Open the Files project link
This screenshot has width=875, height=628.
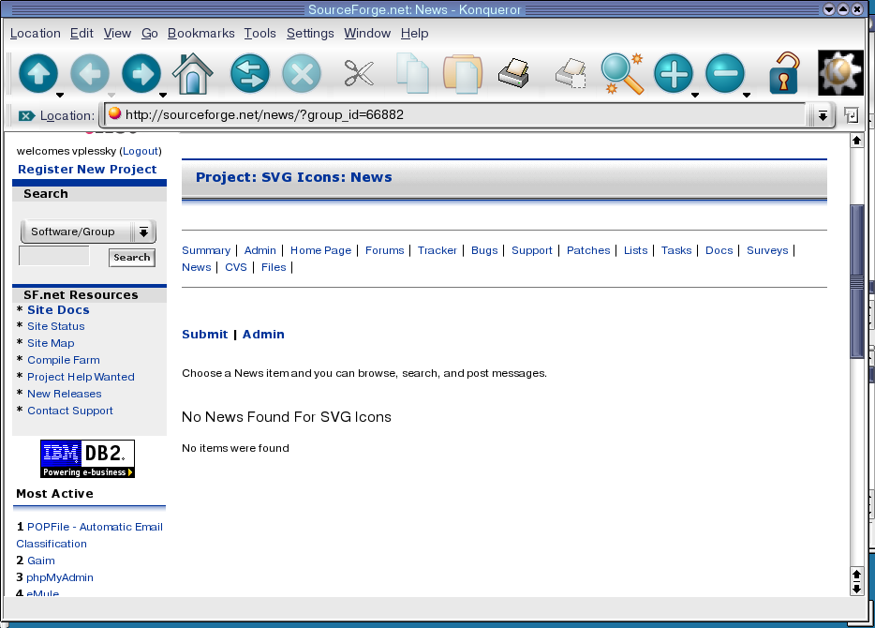(x=274, y=267)
